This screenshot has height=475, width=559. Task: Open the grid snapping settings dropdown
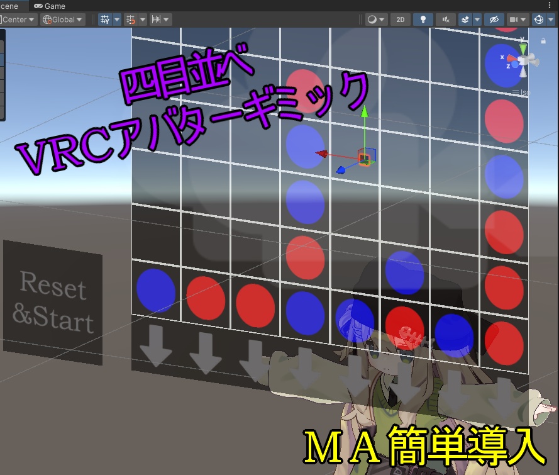pos(143,20)
